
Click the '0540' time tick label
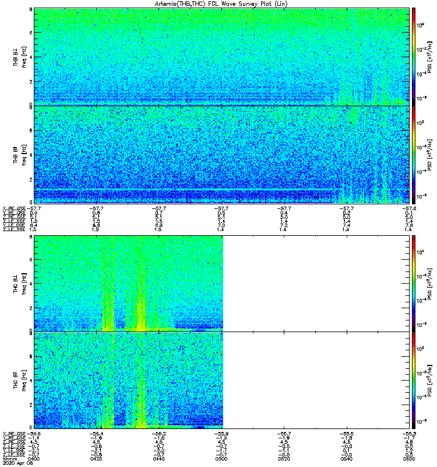point(347,459)
